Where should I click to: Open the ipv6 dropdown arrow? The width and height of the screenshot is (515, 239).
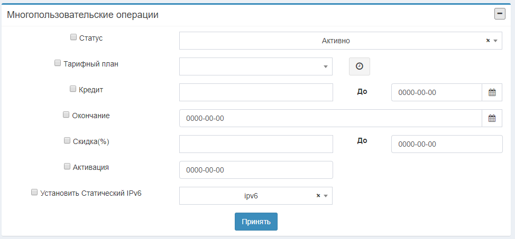click(326, 196)
